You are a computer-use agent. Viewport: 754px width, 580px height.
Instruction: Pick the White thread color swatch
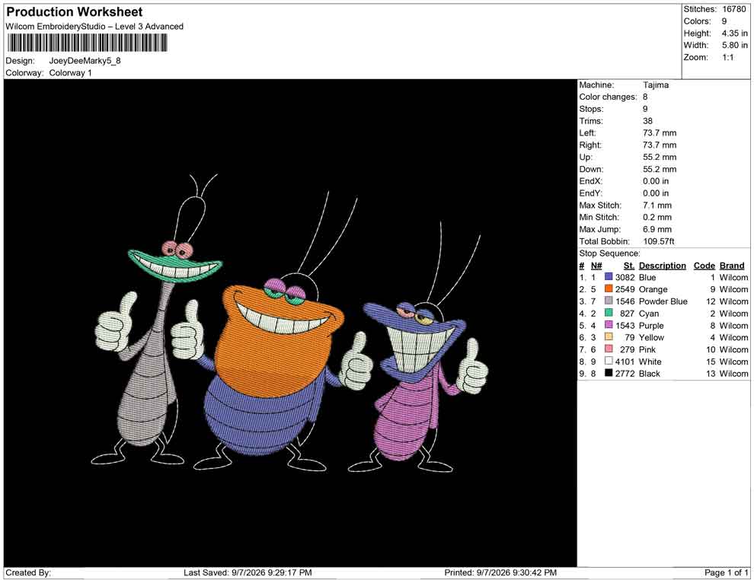[x=609, y=361]
